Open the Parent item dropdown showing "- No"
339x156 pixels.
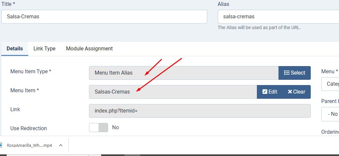pyautogui.click(x=330, y=114)
